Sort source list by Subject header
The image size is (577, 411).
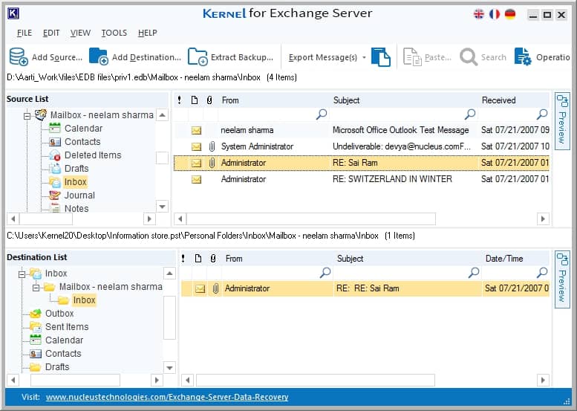click(x=346, y=100)
